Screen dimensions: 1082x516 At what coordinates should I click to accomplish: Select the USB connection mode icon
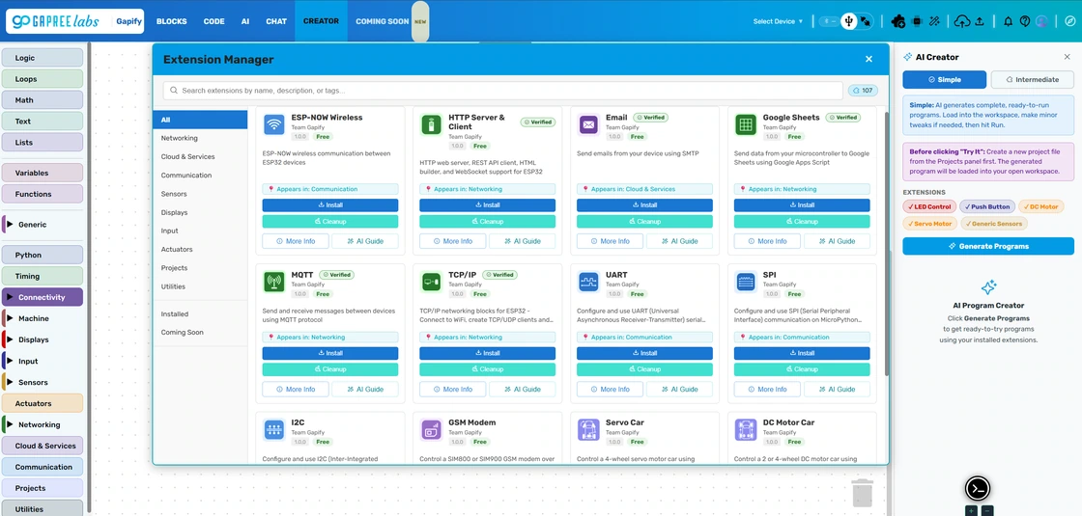click(848, 21)
